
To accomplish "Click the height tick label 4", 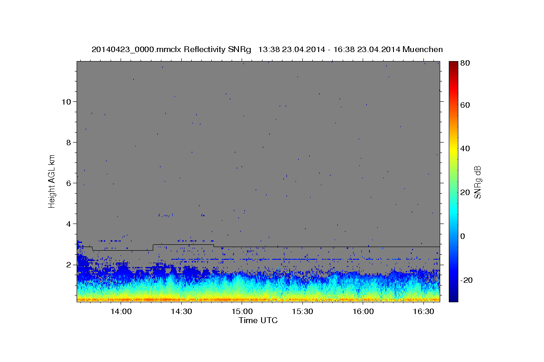I will pos(69,224).
